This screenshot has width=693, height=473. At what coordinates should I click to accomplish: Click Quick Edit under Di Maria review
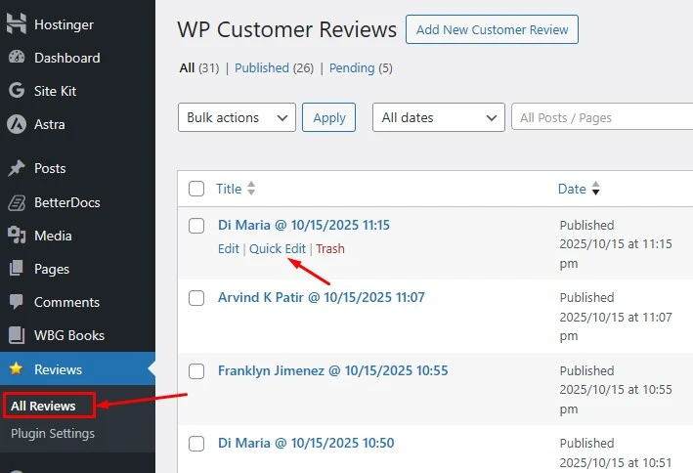(x=278, y=248)
